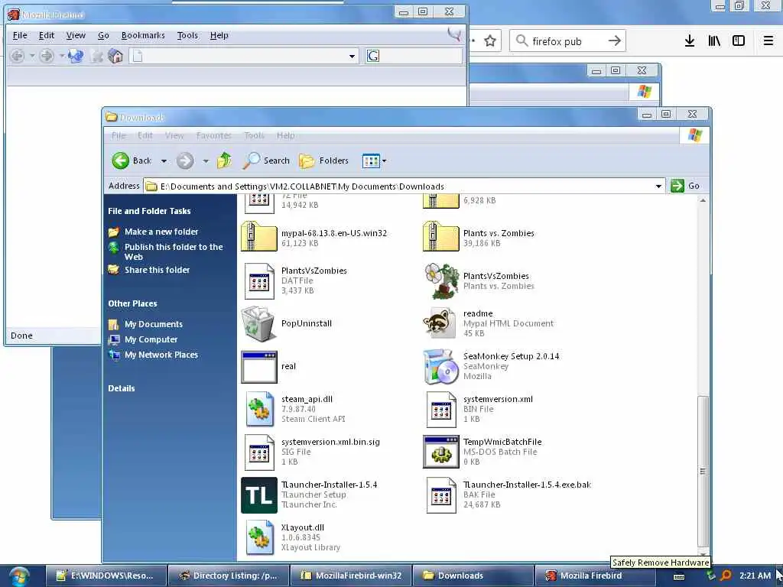This screenshot has width=783, height=587.
Task: Select the PopUninstall recycle bin icon
Action: 258,323
